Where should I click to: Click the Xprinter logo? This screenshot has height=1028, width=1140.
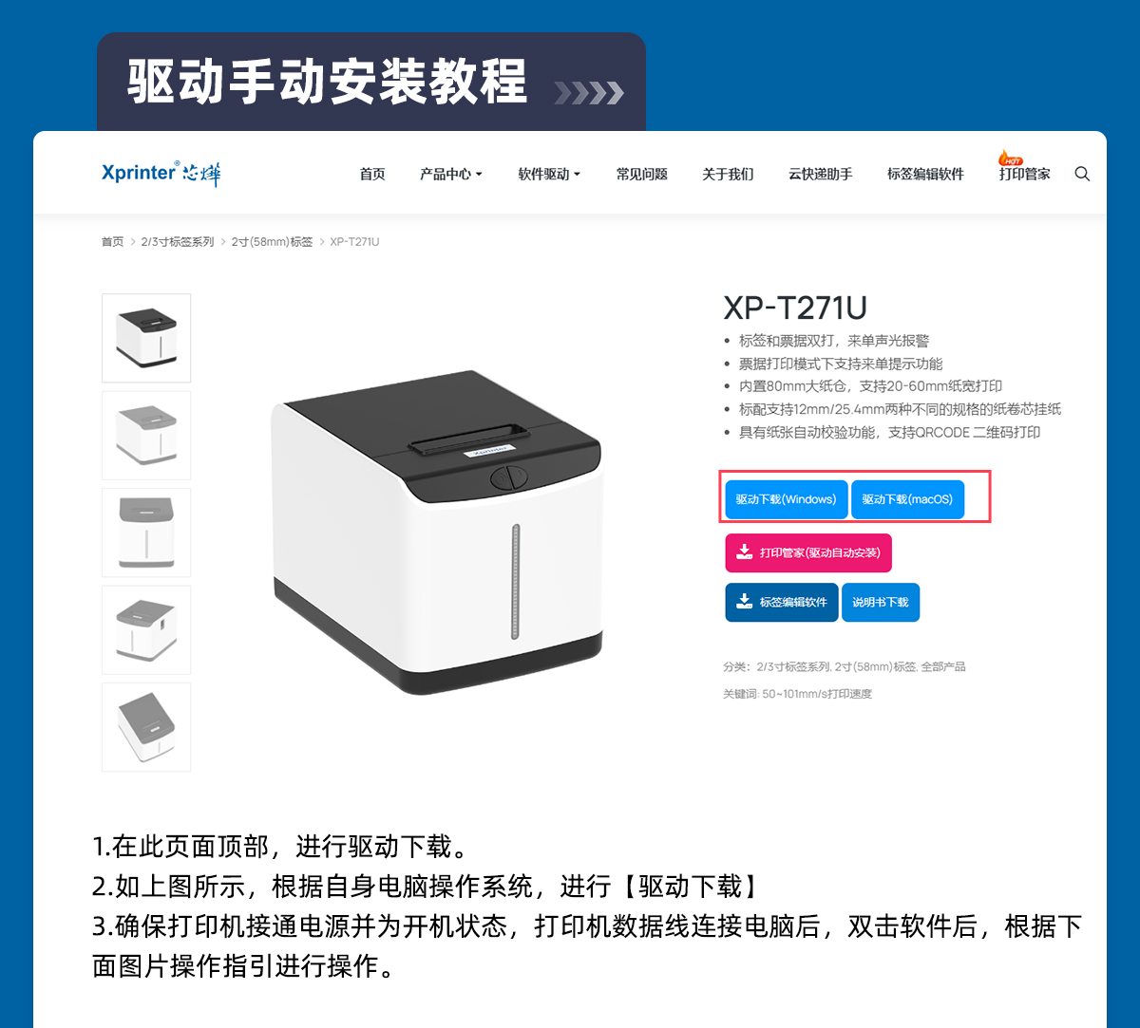(x=161, y=173)
